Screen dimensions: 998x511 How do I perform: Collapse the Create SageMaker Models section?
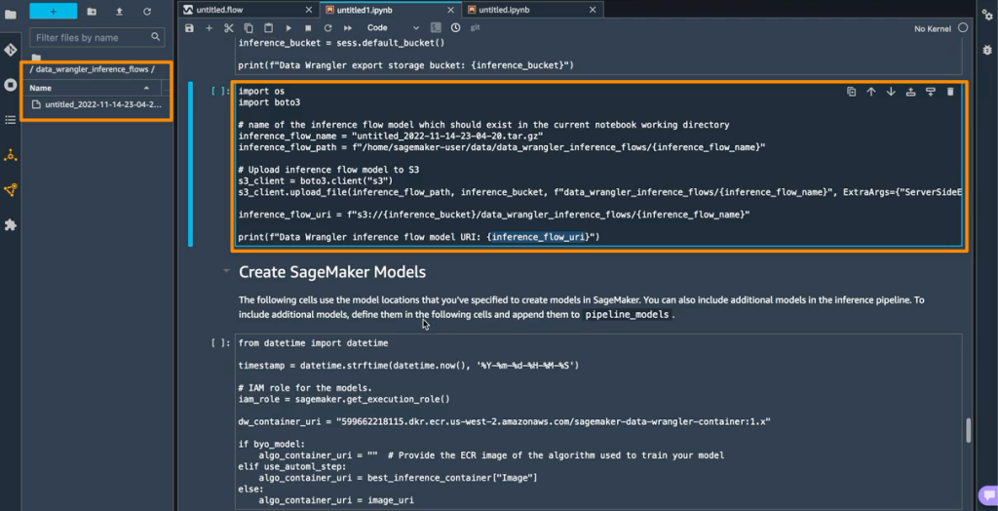click(x=226, y=272)
